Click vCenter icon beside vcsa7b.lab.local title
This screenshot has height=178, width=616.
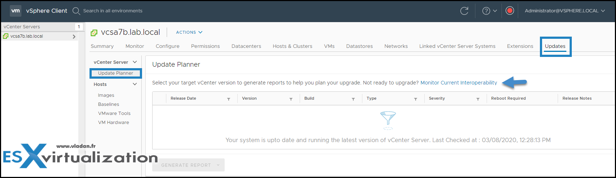(x=94, y=33)
